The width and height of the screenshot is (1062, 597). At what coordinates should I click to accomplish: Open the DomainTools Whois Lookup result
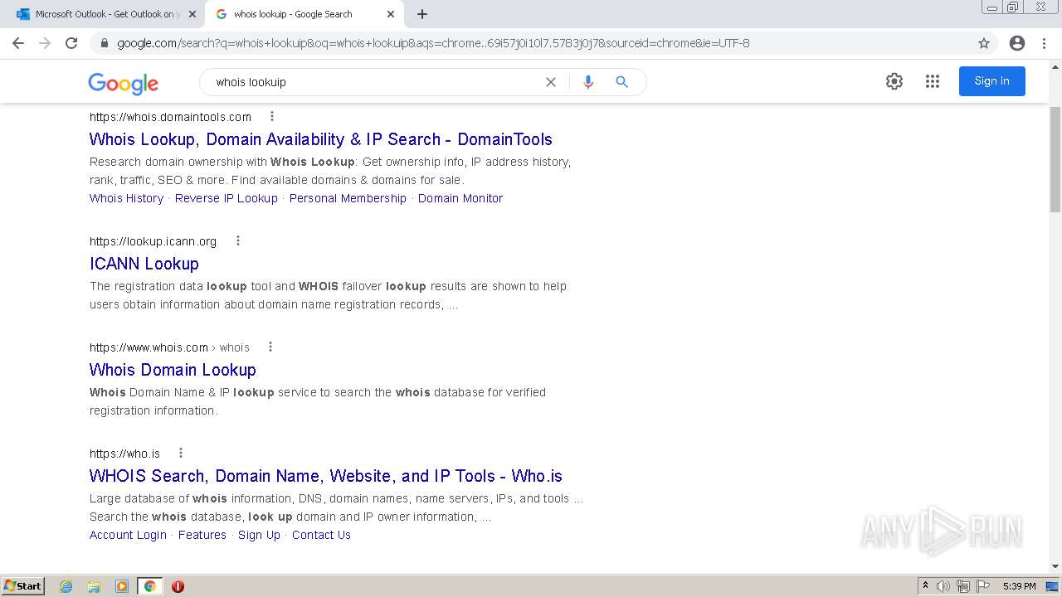(x=320, y=139)
